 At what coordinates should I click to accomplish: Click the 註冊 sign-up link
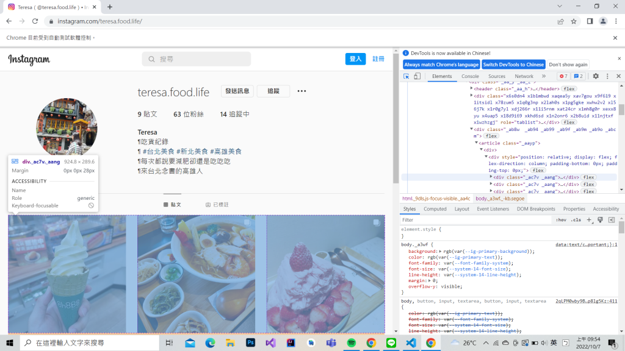pos(378,59)
